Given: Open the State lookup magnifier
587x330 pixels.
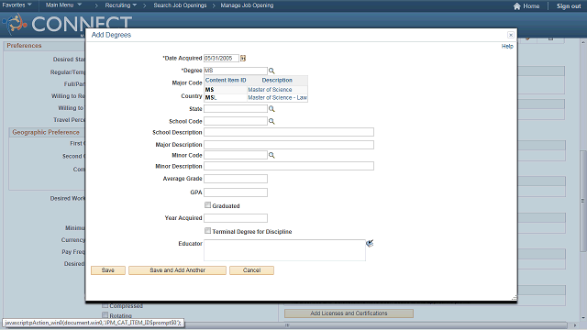Looking at the screenshot, I should click(x=271, y=109).
